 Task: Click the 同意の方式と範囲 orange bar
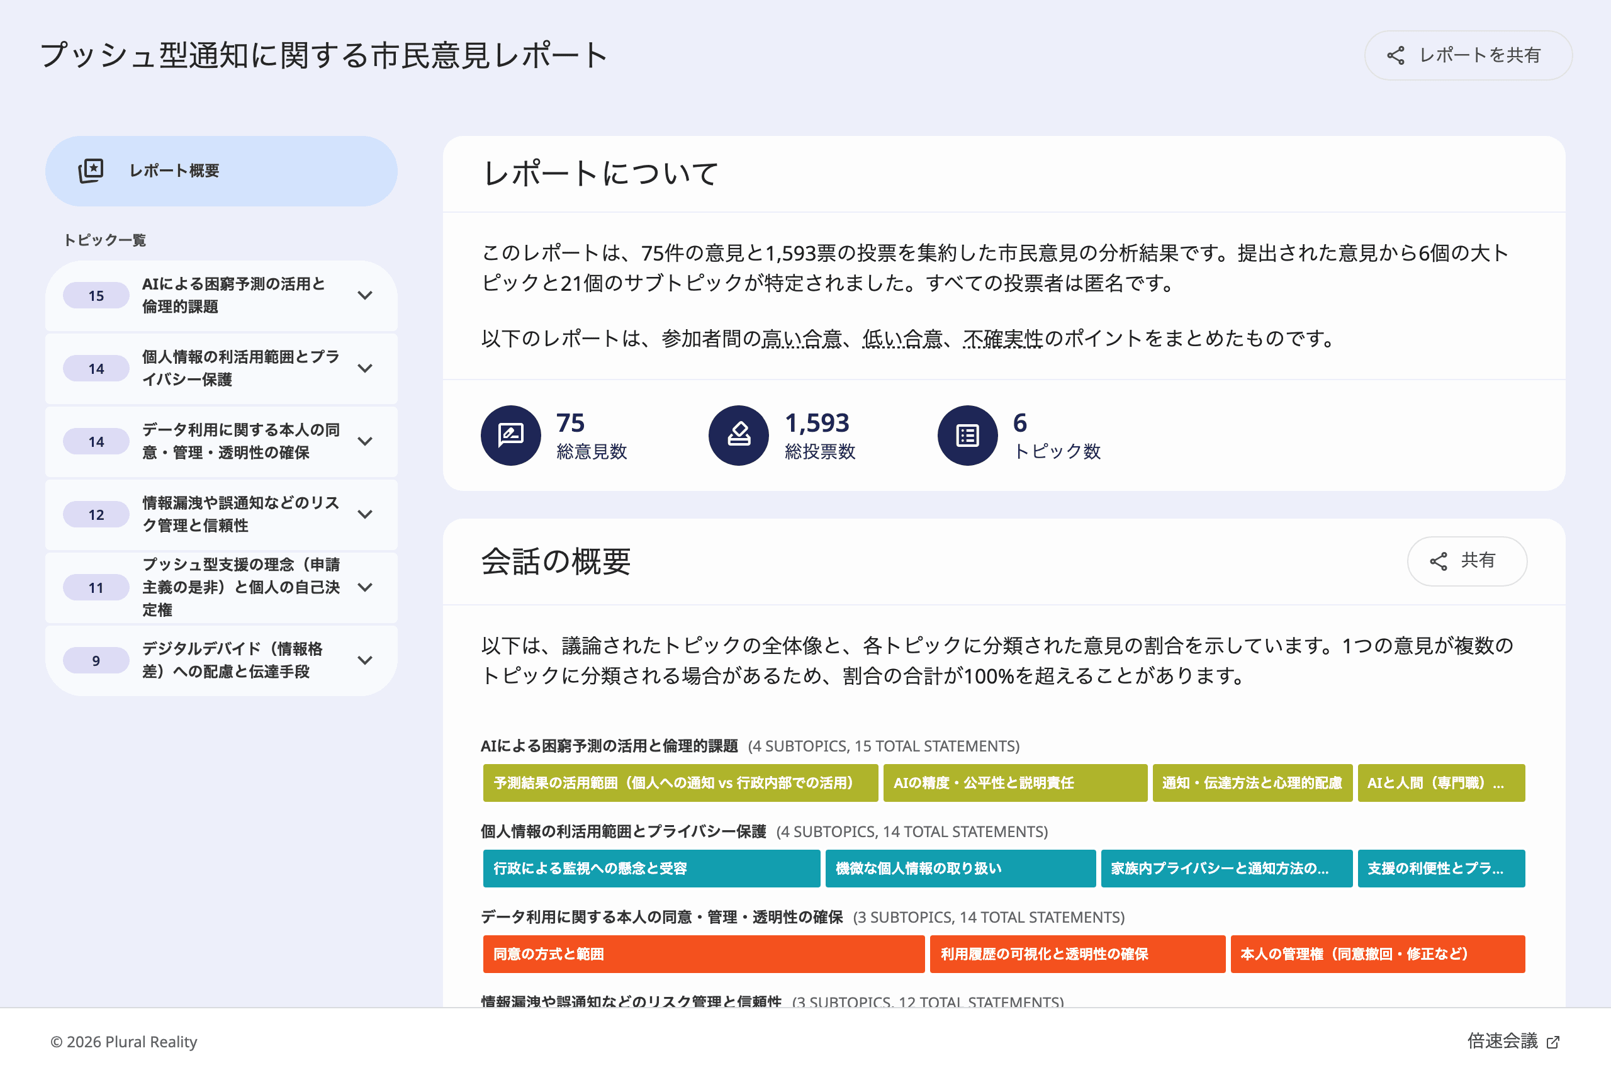pos(704,954)
